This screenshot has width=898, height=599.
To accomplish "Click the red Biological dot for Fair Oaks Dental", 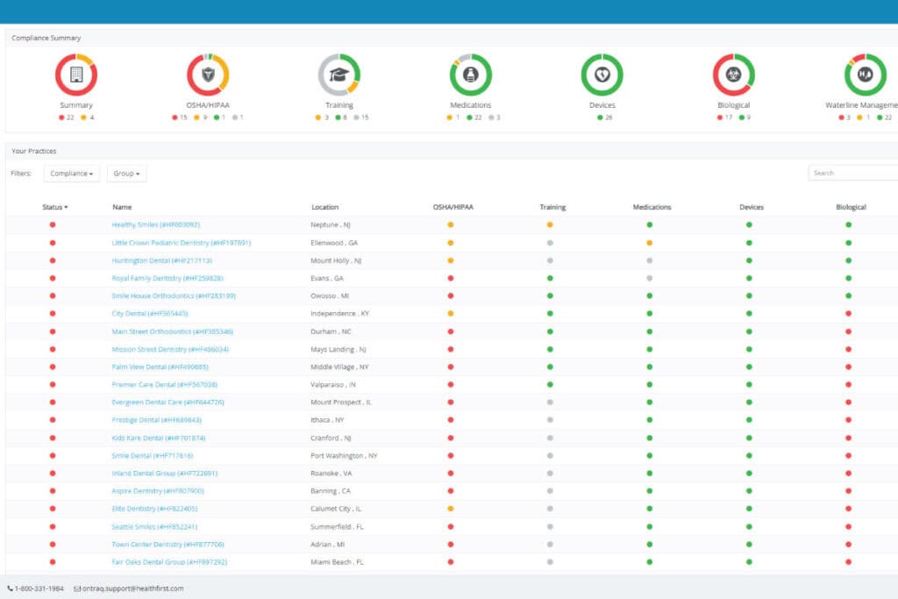I will [x=848, y=562].
